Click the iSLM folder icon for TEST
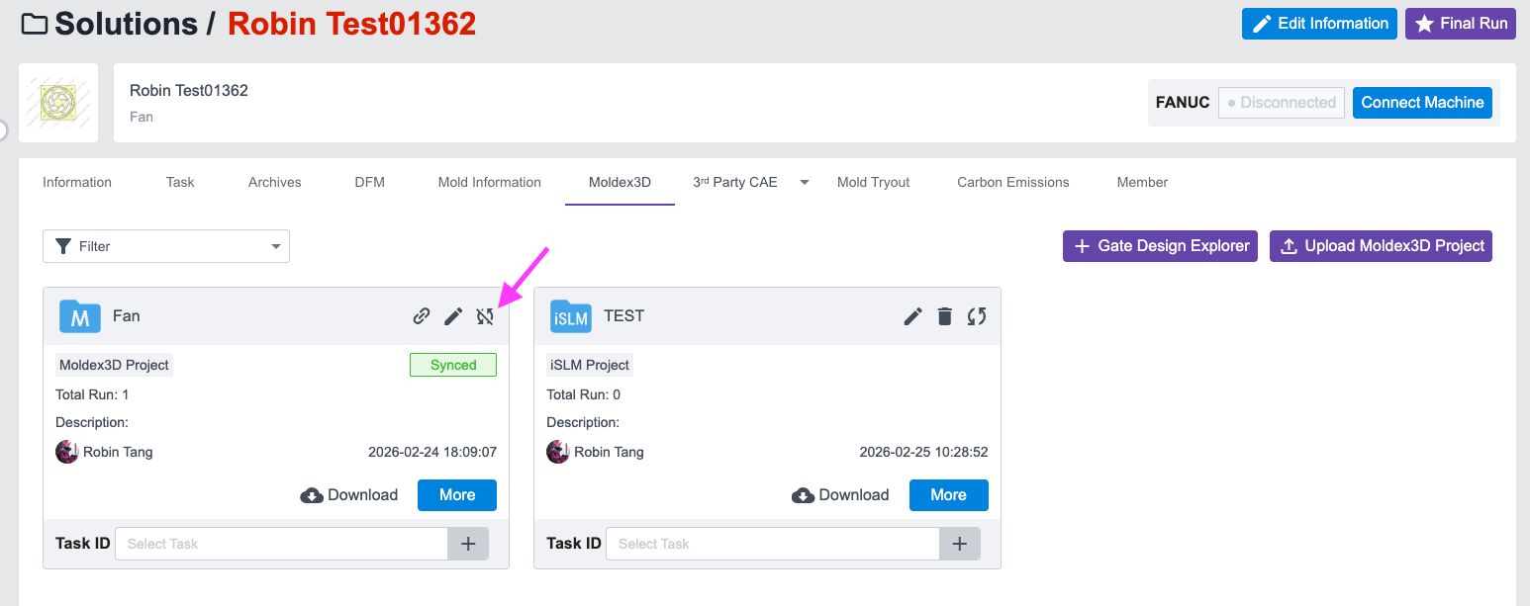The width and height of the screenshot is (1530, 606). (571, 316)
